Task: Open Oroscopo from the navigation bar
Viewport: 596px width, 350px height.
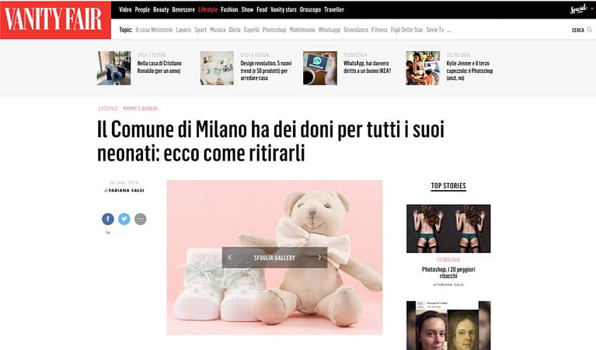Action: (x=310, y=9)
